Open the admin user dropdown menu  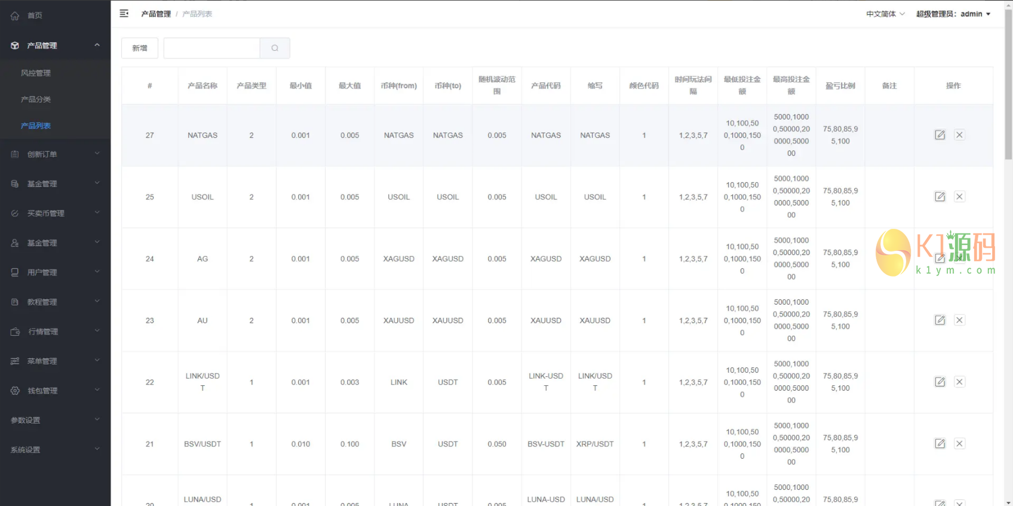tap(953, 14)
